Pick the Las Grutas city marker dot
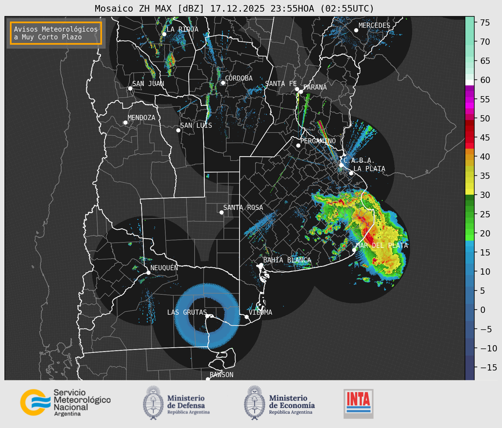The image size is (502, 428). (x=207, y=316)
